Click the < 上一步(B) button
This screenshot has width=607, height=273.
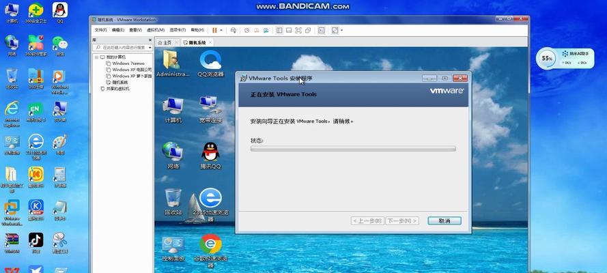click(x=367, y=221)
